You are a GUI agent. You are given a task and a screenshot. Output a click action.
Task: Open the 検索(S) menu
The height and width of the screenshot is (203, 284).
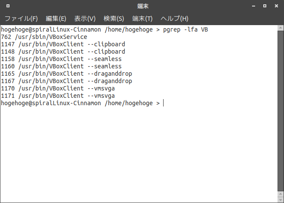coord(114,19)
